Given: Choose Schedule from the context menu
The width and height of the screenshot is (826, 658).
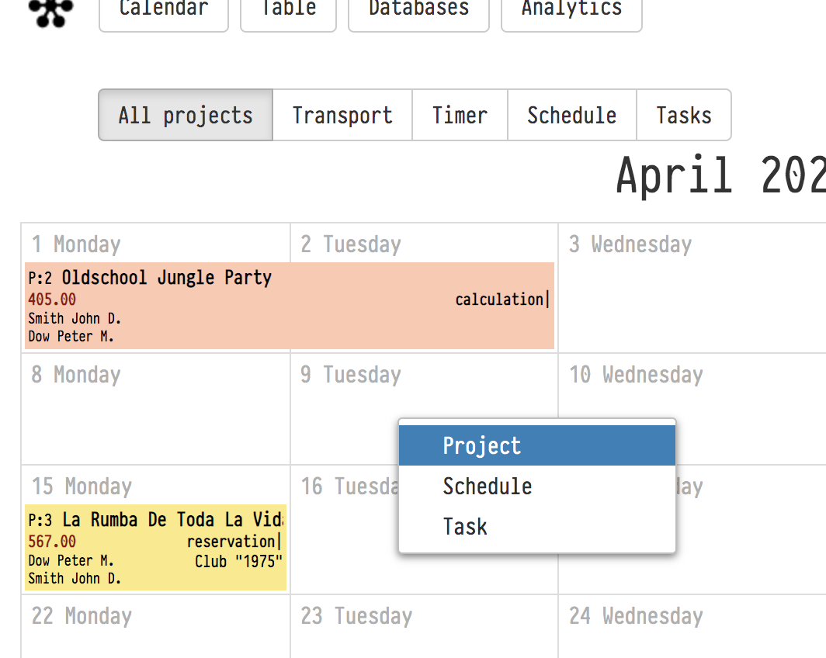Looking at the screenshot, I should click(x=536, y=487).
